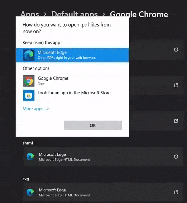The width and height of the screenshot is (187, 203).
Task: Open the .shtml Microsoft Edge default row
Action: [x=103, y=157]
